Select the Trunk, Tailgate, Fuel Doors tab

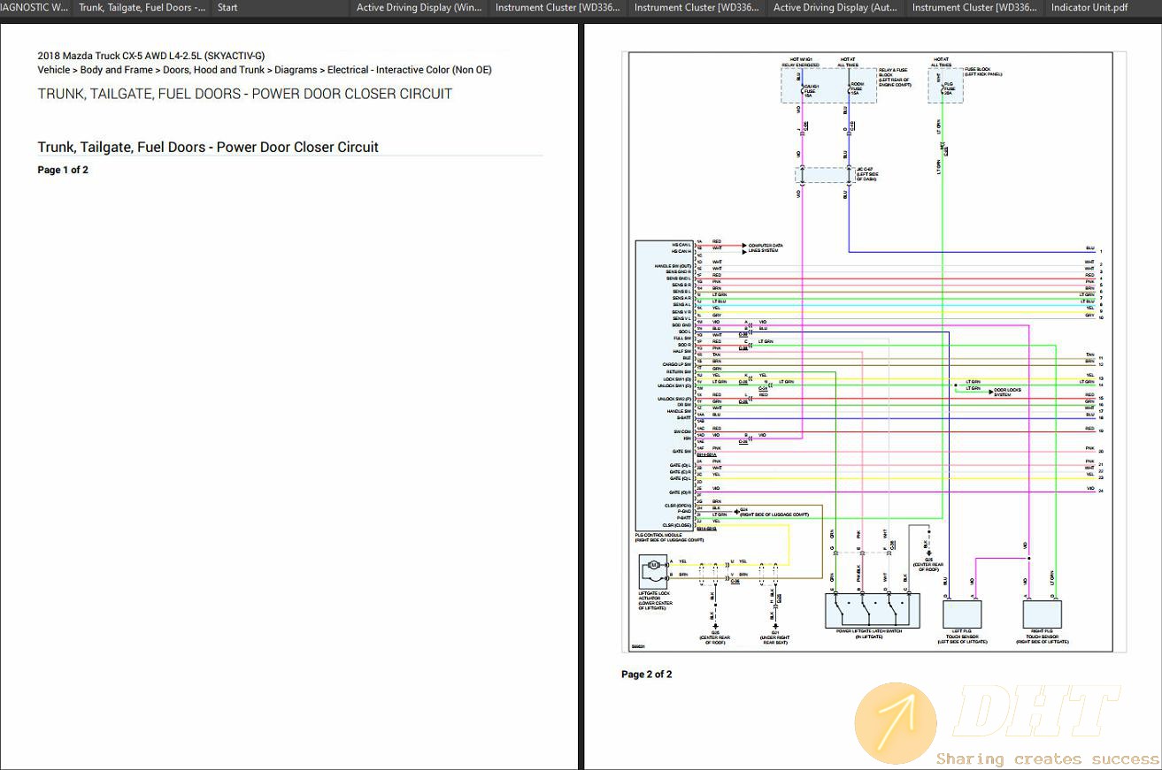[142, 7]
